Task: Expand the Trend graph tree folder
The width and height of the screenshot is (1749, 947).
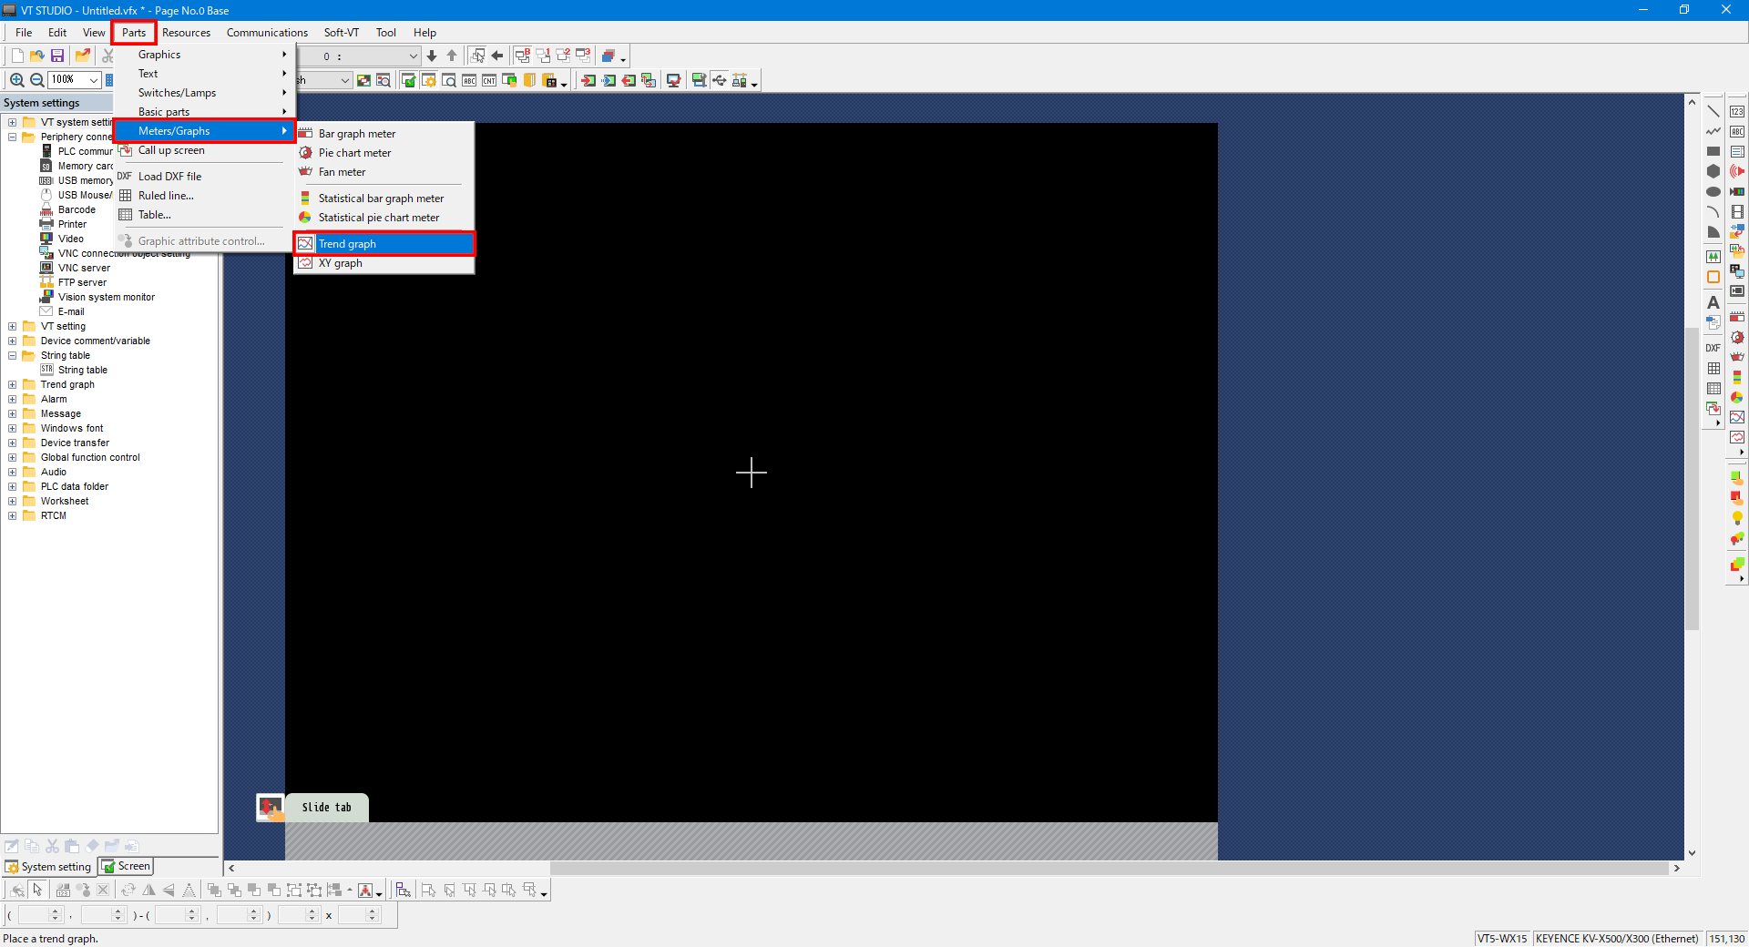Action: click(x=13, y=384)
